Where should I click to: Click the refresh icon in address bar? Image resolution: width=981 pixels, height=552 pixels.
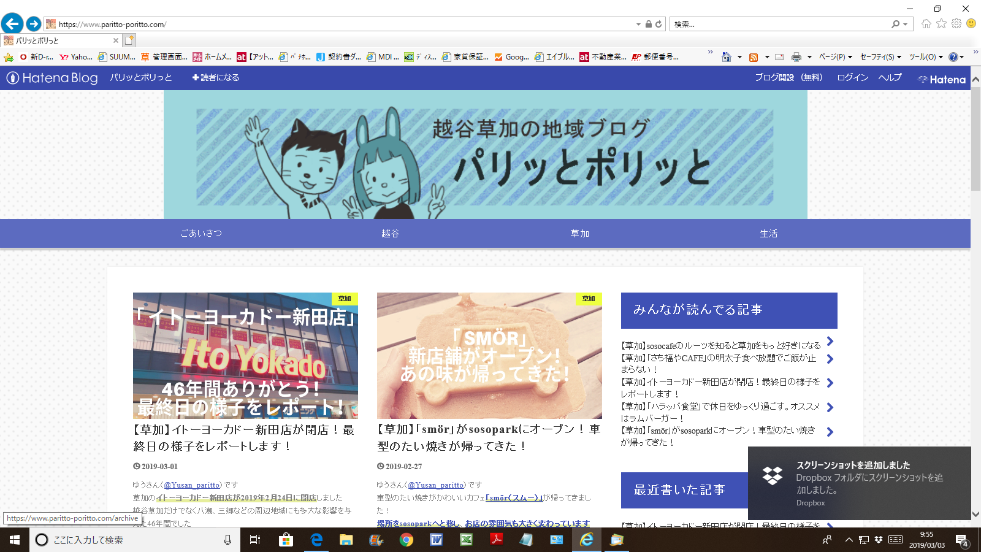(x=658, y=25)
